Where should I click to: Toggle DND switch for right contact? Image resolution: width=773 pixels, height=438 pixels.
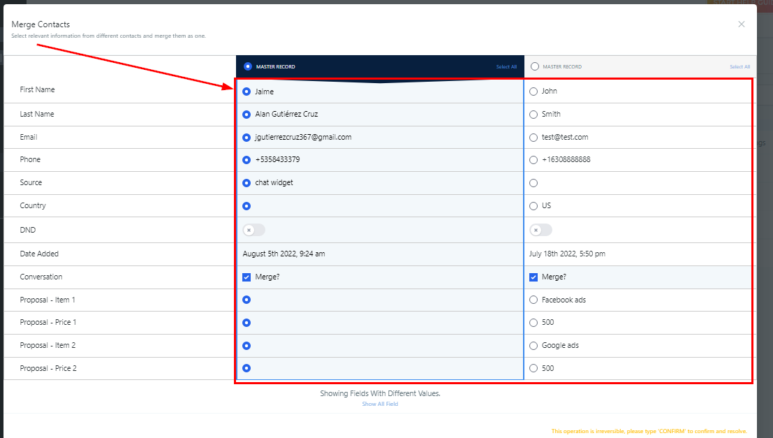click(540, 230)
